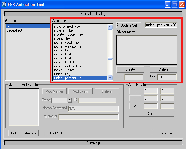This screenshot has height=149, width=186.
Task: Click the Summary button
Action: tap(165, 133)
